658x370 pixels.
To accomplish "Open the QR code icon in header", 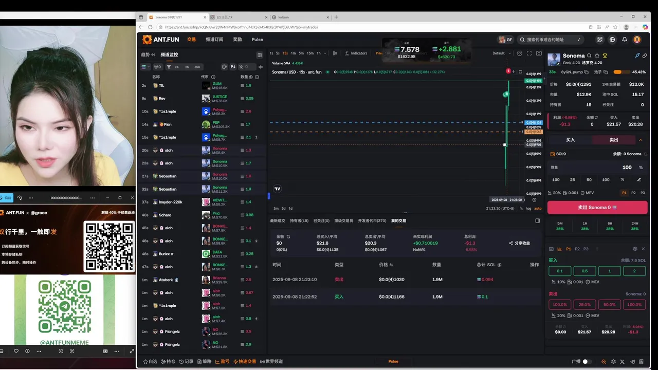I will click(x=599, y=40).
